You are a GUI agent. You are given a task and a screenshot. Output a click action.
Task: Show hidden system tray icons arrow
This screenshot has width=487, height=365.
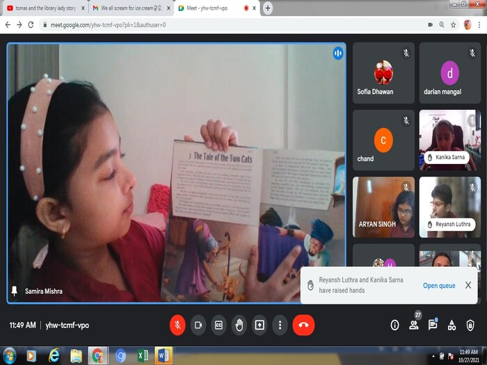coord(433,356)
